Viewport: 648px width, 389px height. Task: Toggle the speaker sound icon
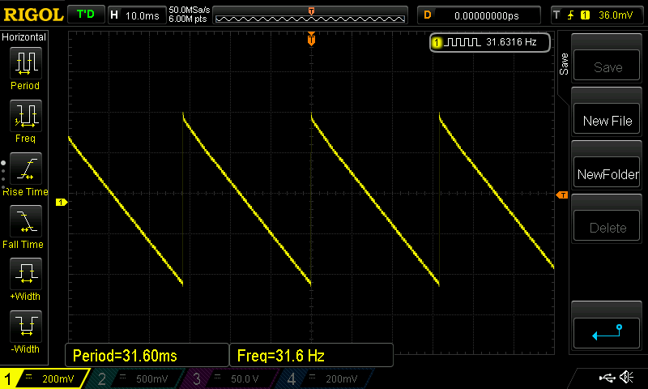tap(626, 378)
